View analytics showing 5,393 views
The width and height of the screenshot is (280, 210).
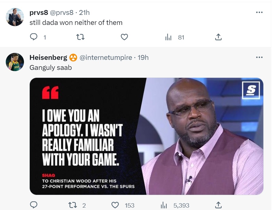tap(164, 205)
